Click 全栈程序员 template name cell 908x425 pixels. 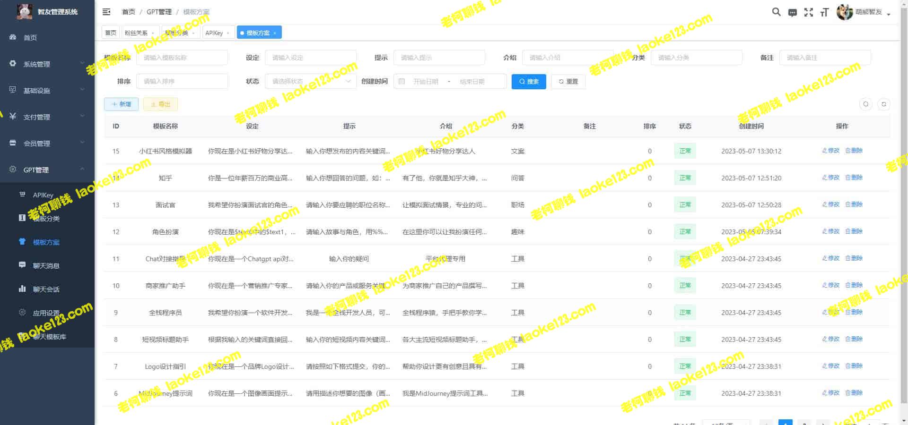pos(166,313)
